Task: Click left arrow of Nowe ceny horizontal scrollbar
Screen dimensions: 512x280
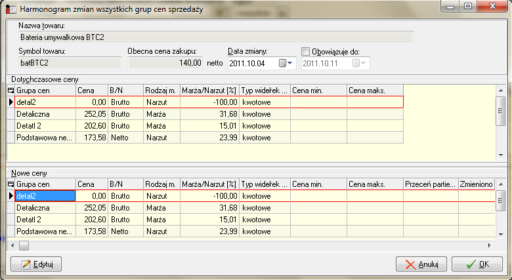Action: coord(12,245)
